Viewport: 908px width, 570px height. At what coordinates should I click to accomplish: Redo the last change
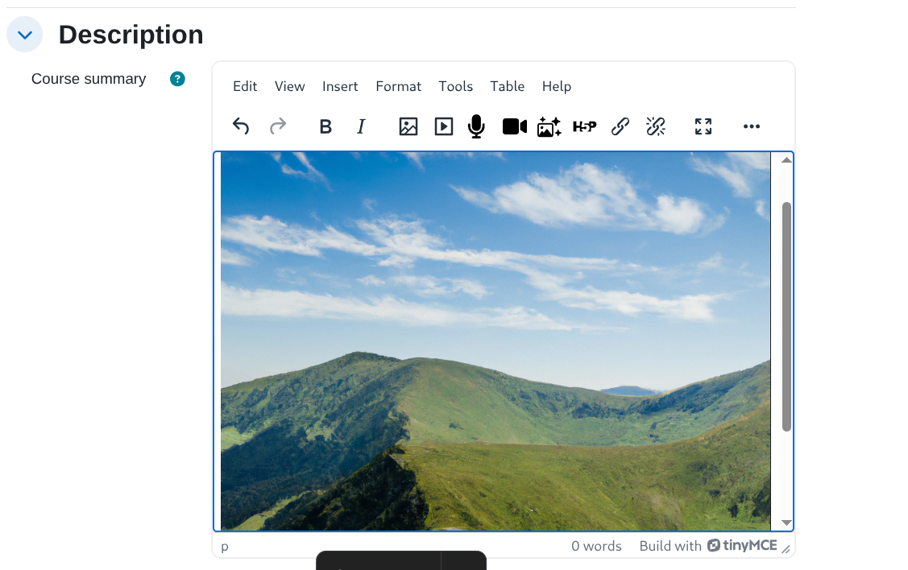pos(277,126)
